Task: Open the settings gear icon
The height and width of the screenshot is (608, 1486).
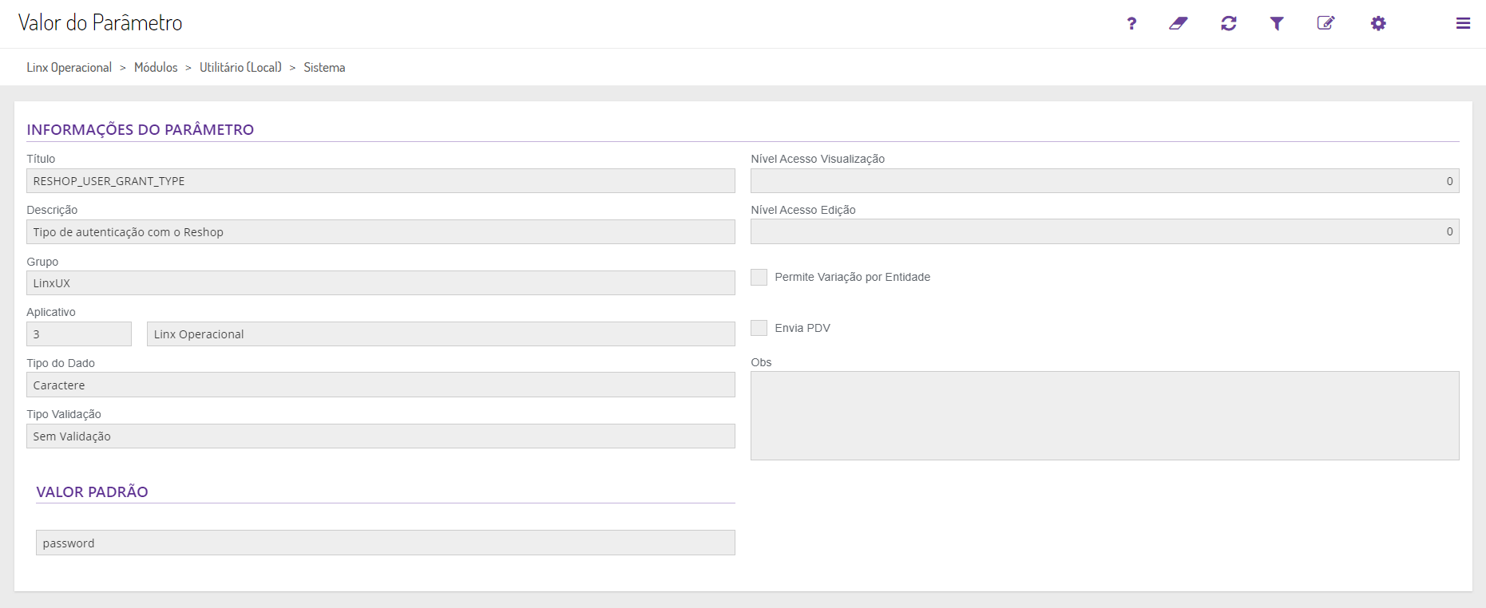Action: coord(1378,23)
